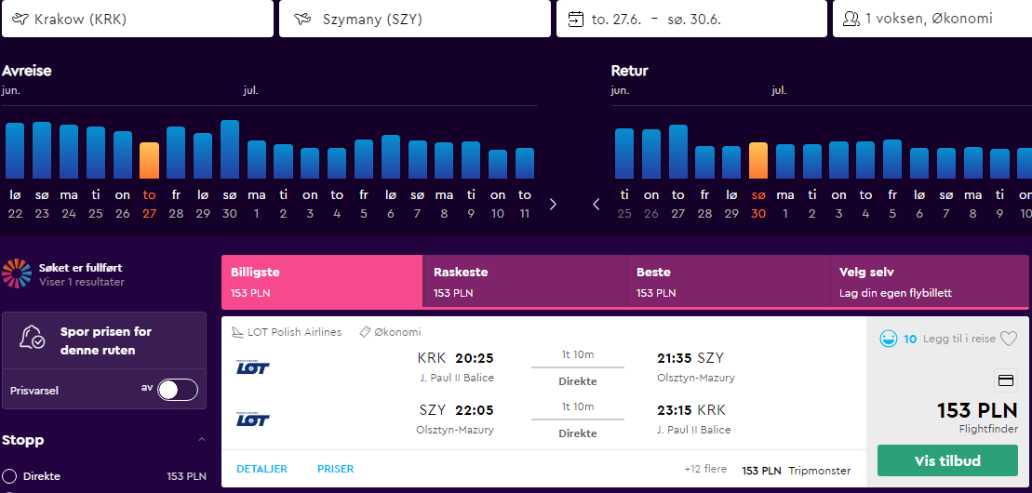Select return price bar for fr 5
The width and height of the screenshot is (1032, 493).
click(892, 159)
